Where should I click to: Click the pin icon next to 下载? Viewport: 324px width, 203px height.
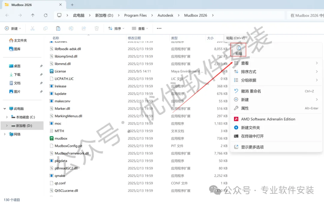click(x=41, y=75)
